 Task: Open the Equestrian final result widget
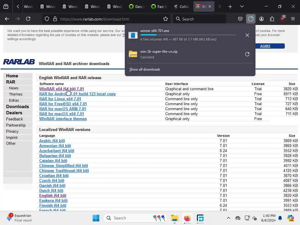click(x=19, y=218)
